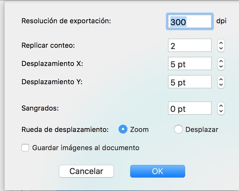Screen dimensions: 239x191
Task: Increase Sangrados stepper value
Action: point(221,106)
